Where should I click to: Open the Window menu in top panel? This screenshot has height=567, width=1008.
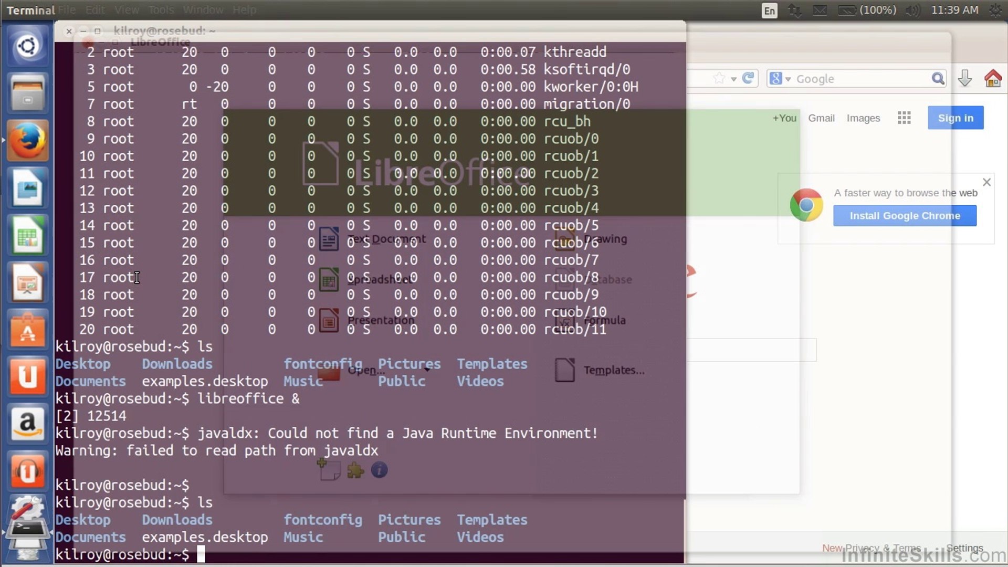(203, 10)
